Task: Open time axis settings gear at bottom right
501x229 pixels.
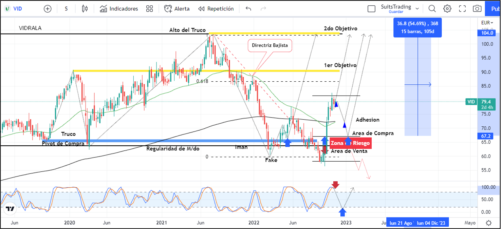Action: coord(488,223)
